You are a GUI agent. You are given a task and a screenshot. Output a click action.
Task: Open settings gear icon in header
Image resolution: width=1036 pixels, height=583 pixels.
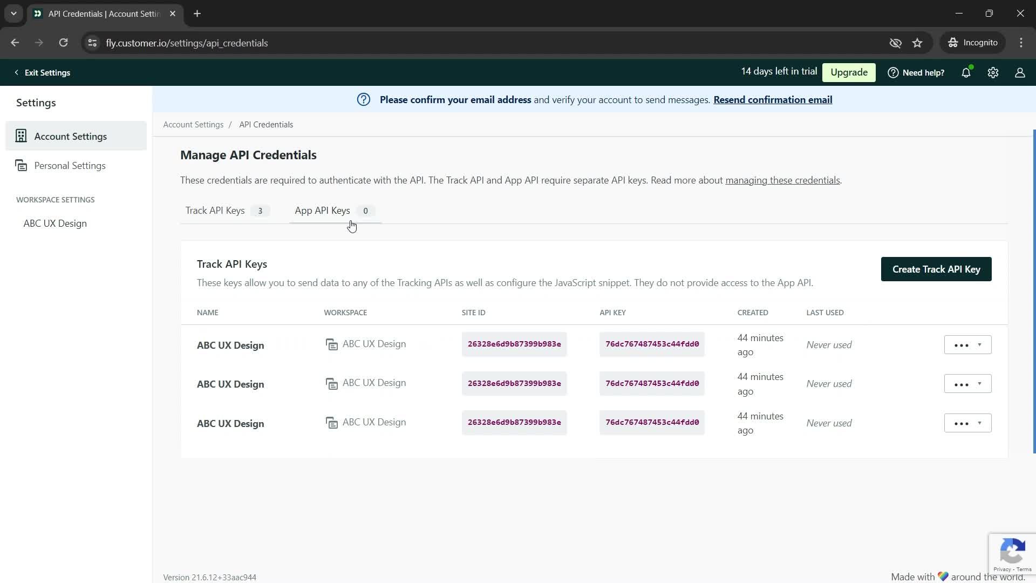coord(993,72)
